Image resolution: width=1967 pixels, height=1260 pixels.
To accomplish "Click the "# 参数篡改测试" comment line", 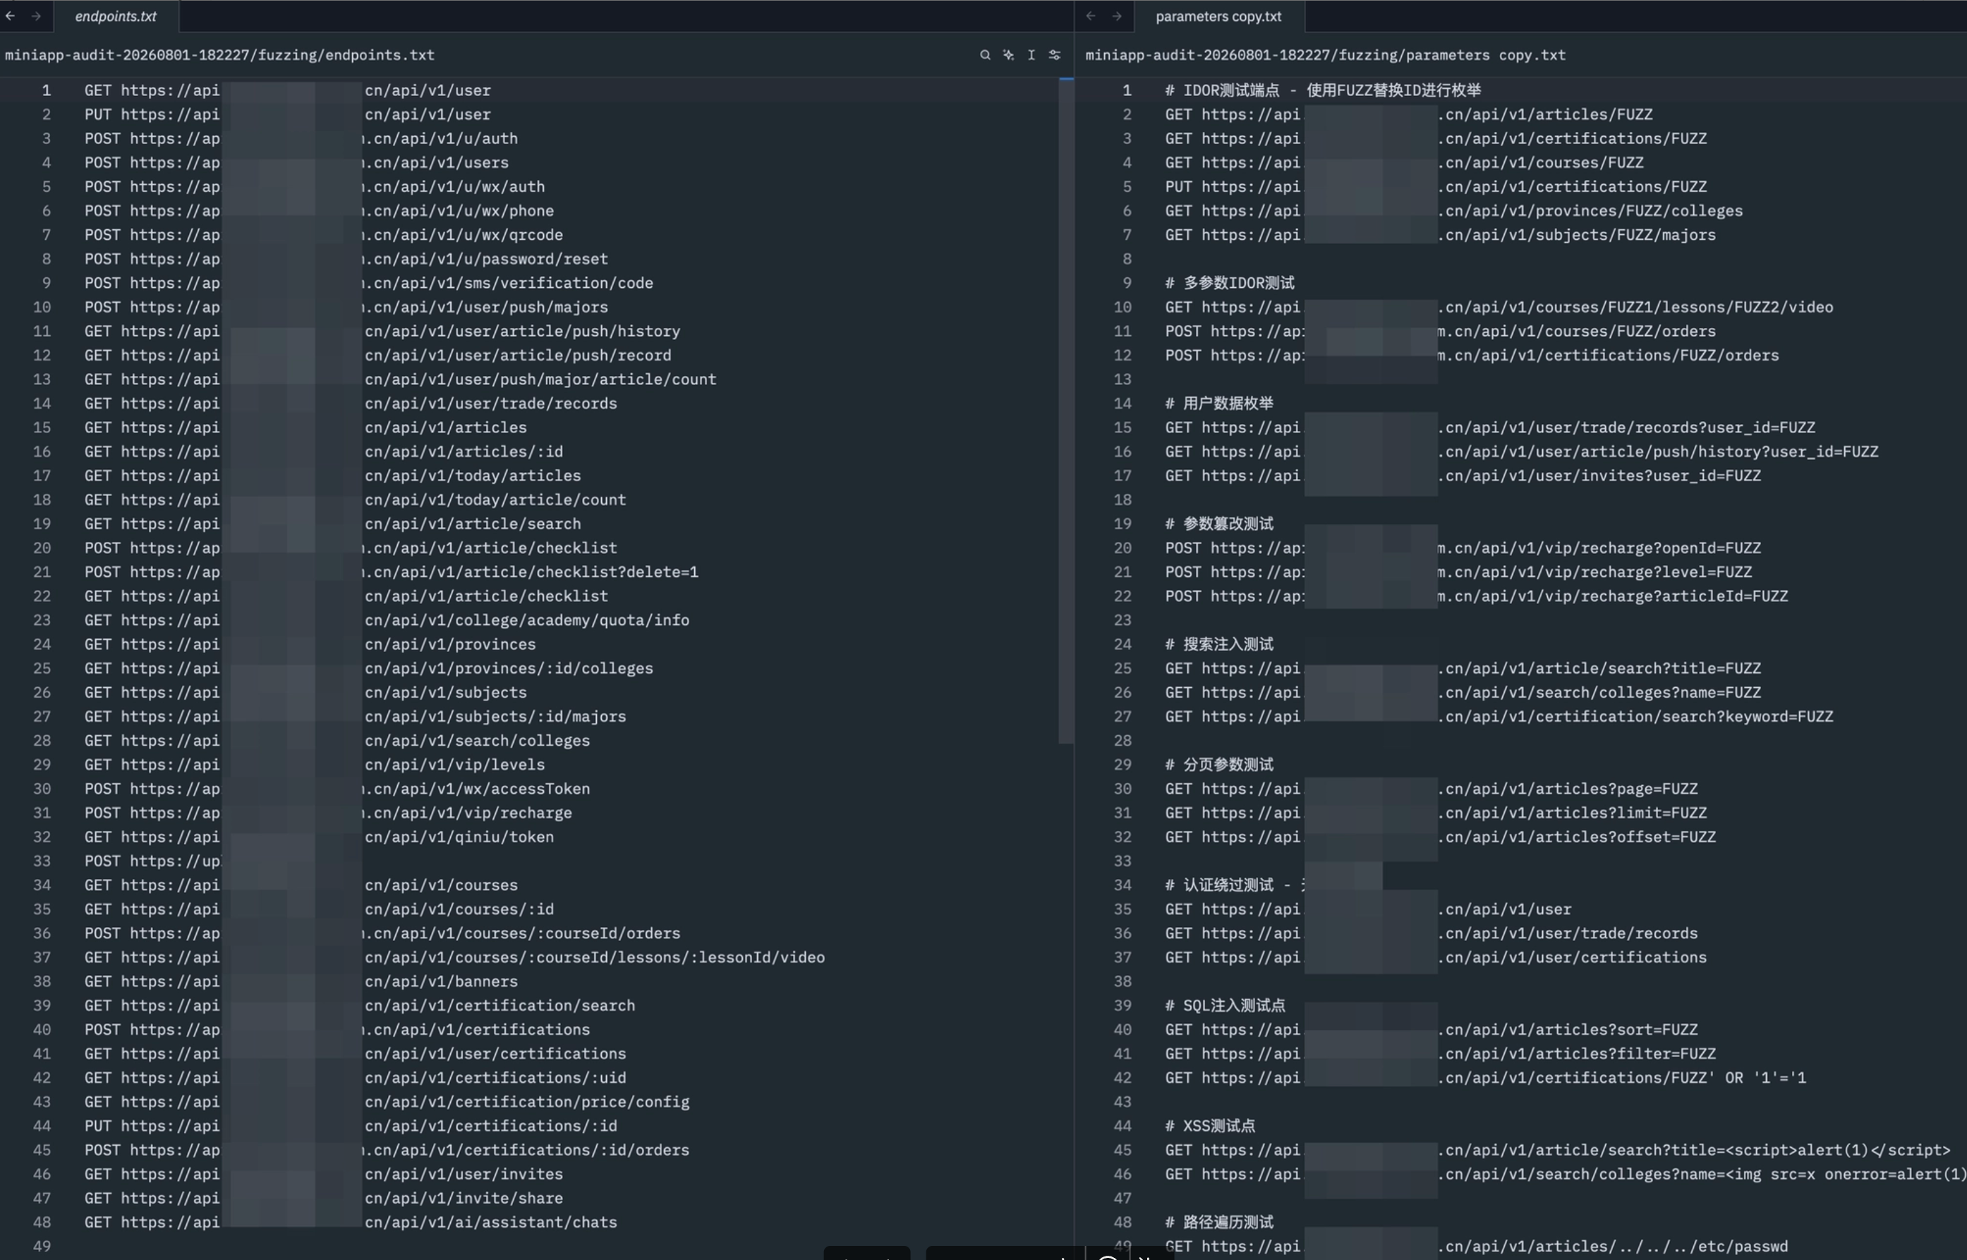I will coord(1219,523).
